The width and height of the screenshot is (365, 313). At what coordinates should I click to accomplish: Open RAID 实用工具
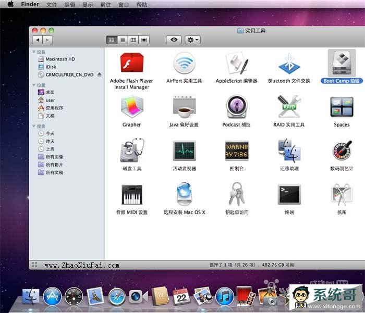pyautogui.click(x=289, y=107)
